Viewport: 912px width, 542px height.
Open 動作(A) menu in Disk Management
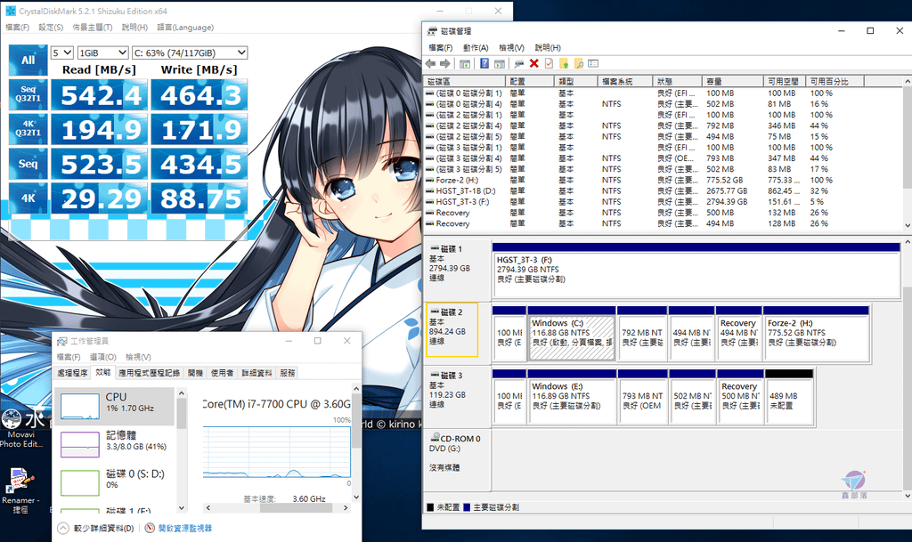pyautogui.click(x=476, y=48)
